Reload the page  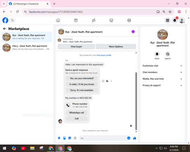pos(17,12)
